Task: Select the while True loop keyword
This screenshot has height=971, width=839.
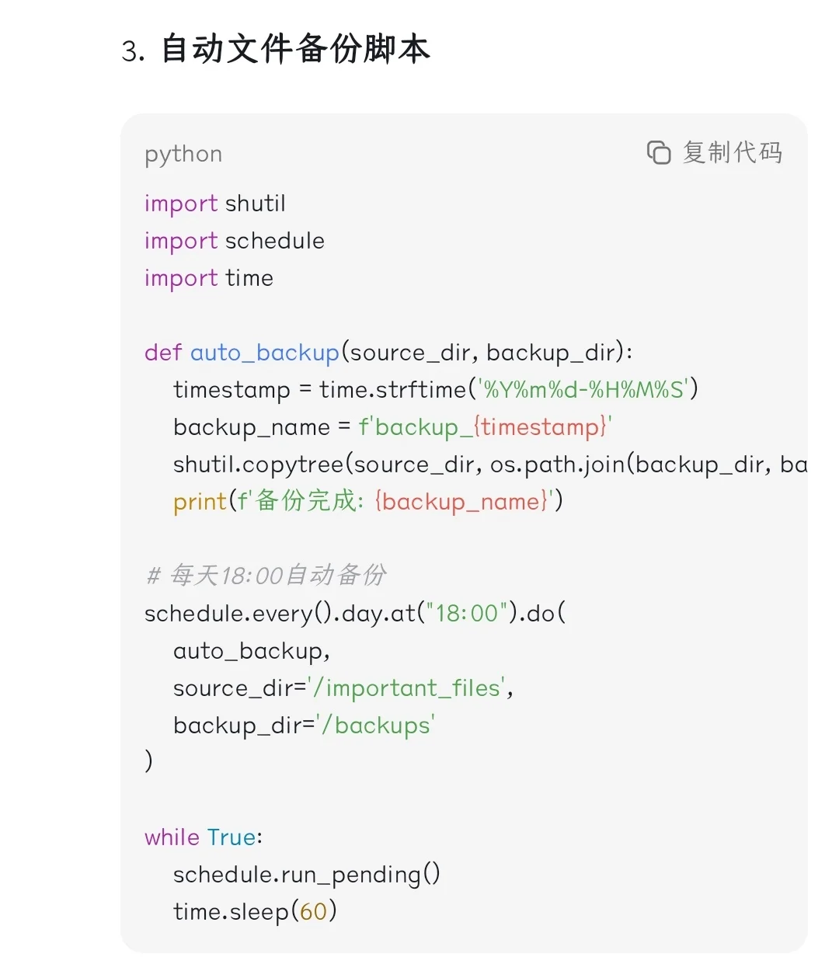Action: (x=172, y=837)
